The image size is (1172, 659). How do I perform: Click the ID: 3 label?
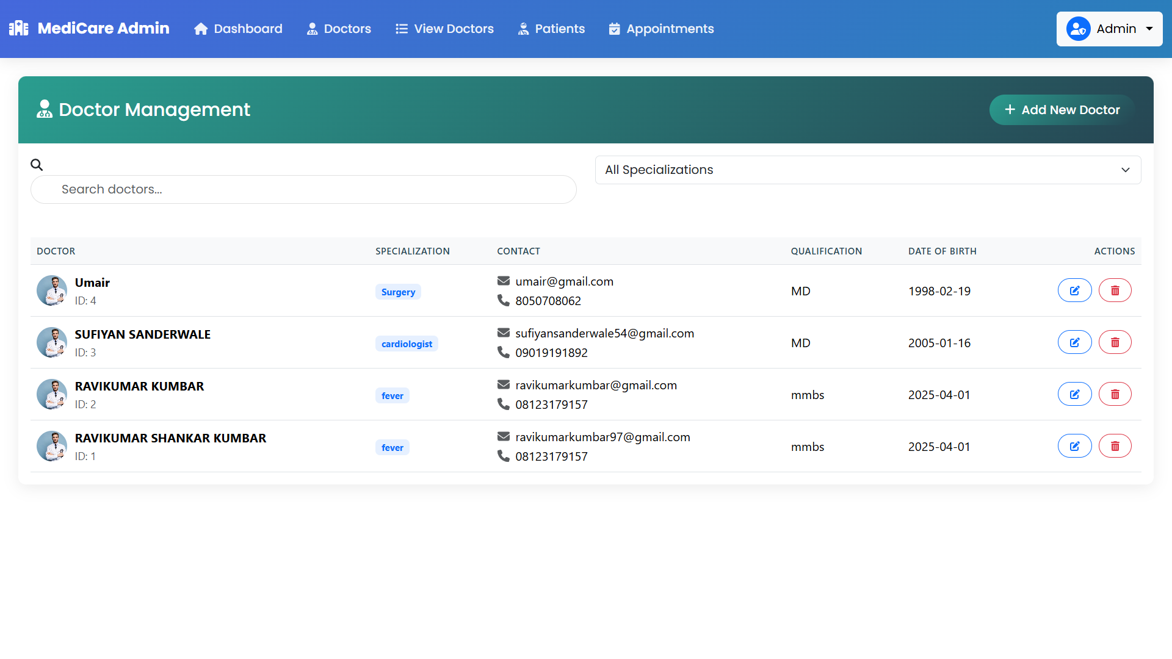[85, 353]
